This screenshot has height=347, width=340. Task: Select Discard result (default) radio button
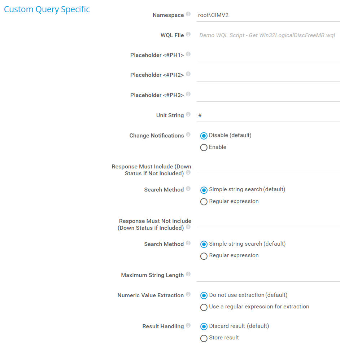click(204, 326)
